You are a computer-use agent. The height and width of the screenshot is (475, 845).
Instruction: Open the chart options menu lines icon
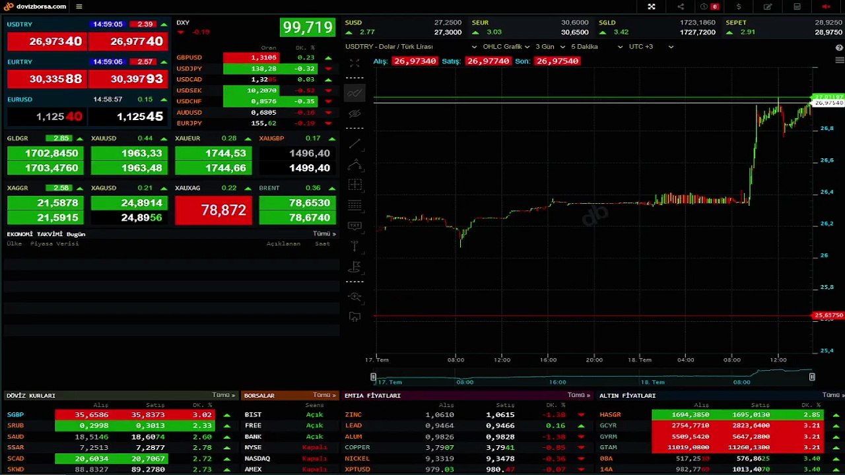point(840,60)
